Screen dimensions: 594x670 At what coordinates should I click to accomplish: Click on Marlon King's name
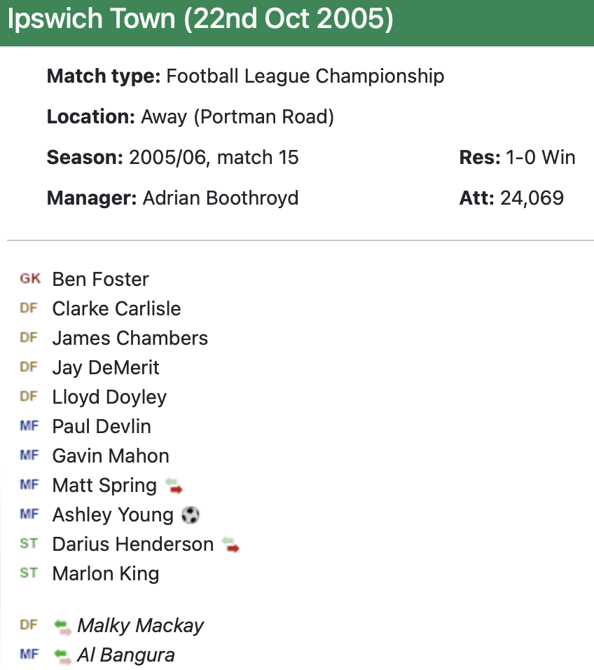tap(106, 573)
